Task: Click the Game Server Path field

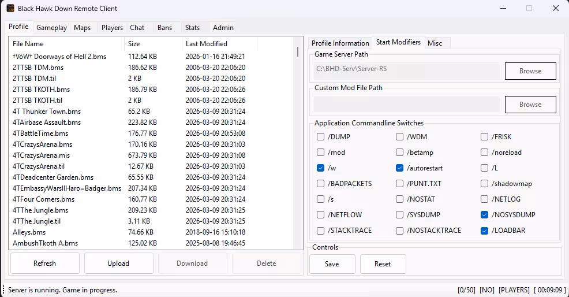Action: coord(407,71)
